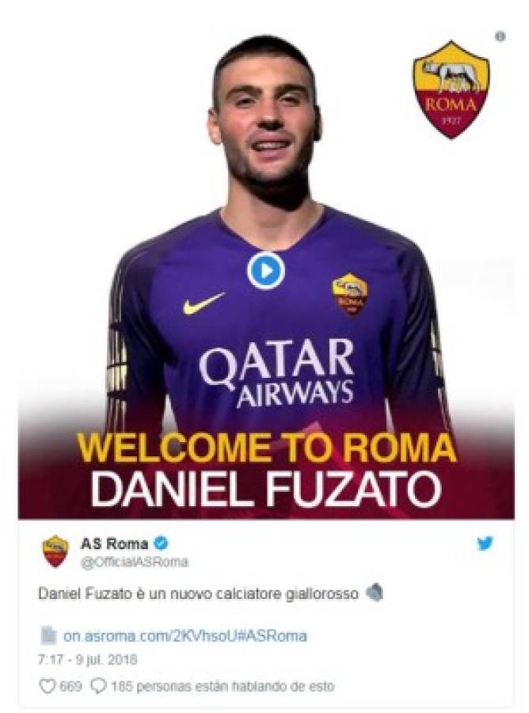Click the document icon beside the link
Image resolution: width=529 pixels, height=713 pixels.
click(x=48, y=635)
